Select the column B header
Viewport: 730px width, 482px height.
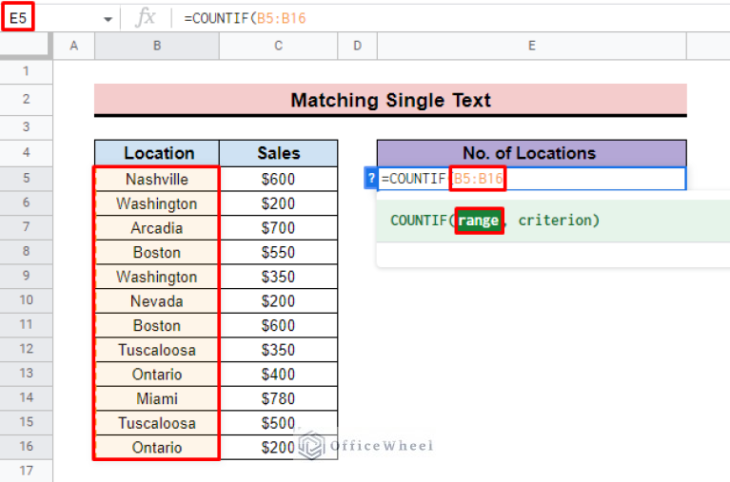click(156, 46)
